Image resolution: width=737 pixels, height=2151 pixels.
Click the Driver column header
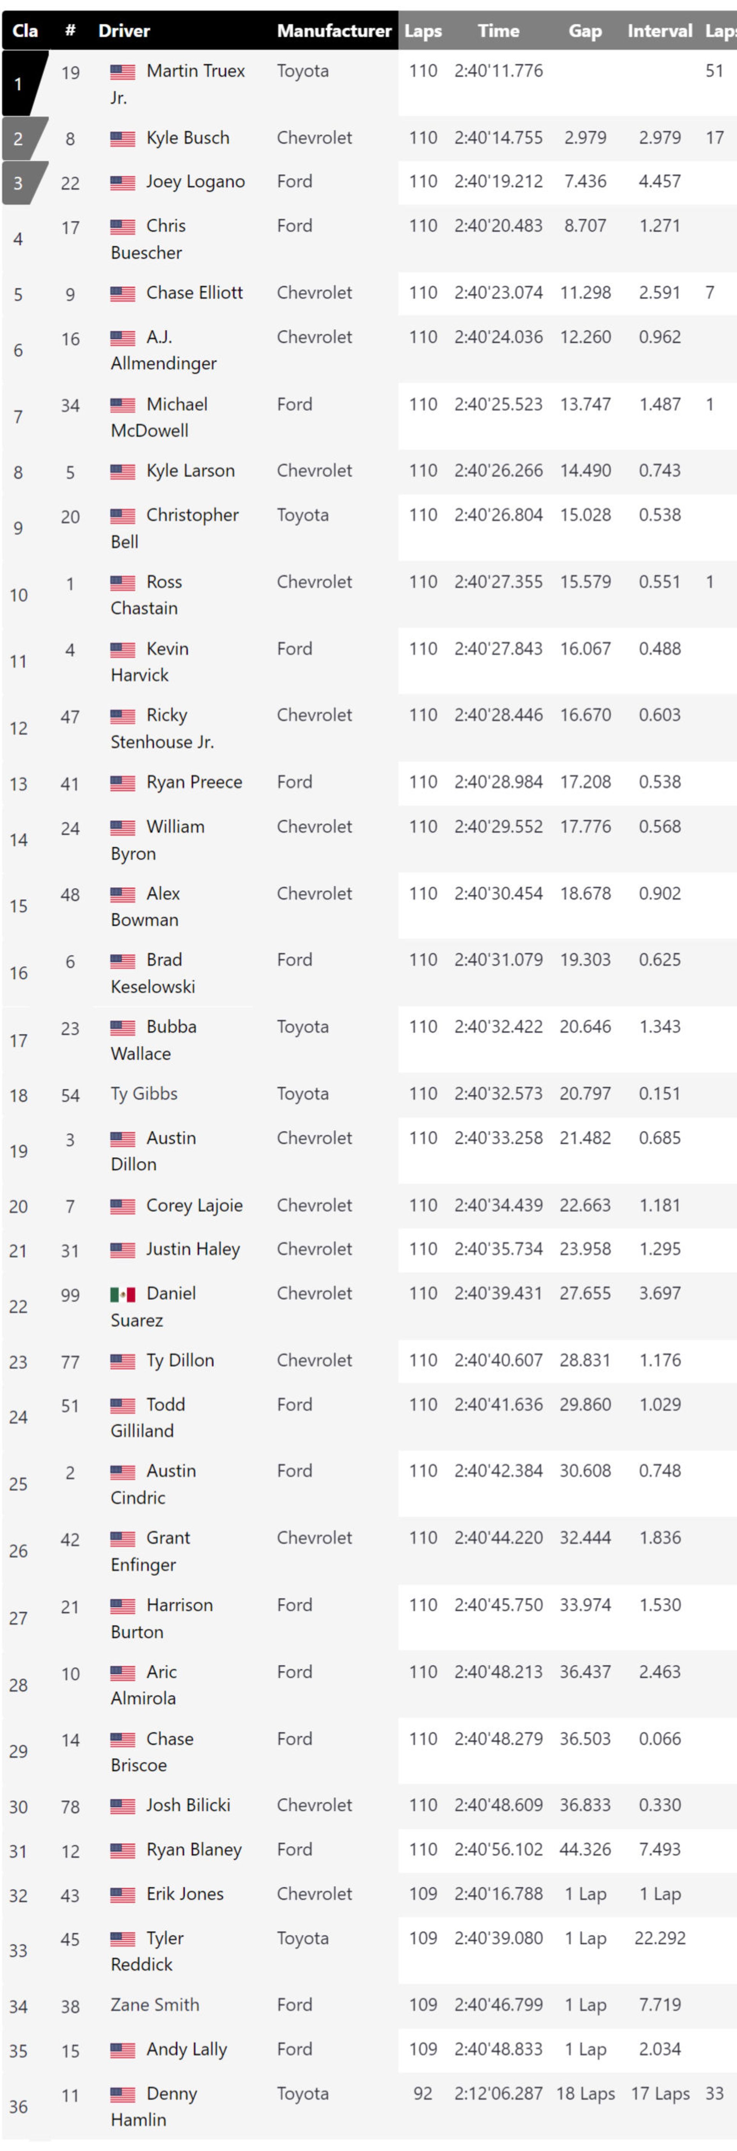124,31
